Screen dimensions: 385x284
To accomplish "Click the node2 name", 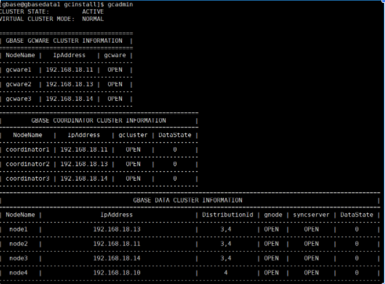I will (x=18, y=244).
